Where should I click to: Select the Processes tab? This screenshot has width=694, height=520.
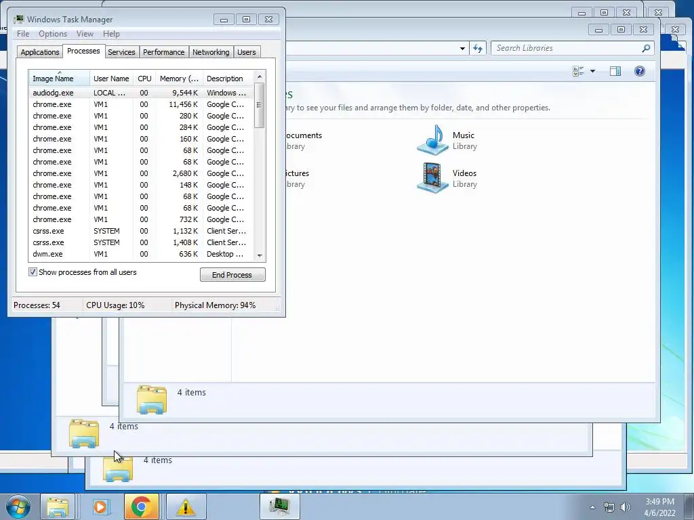pyautogui.click(x=83, y=51)
